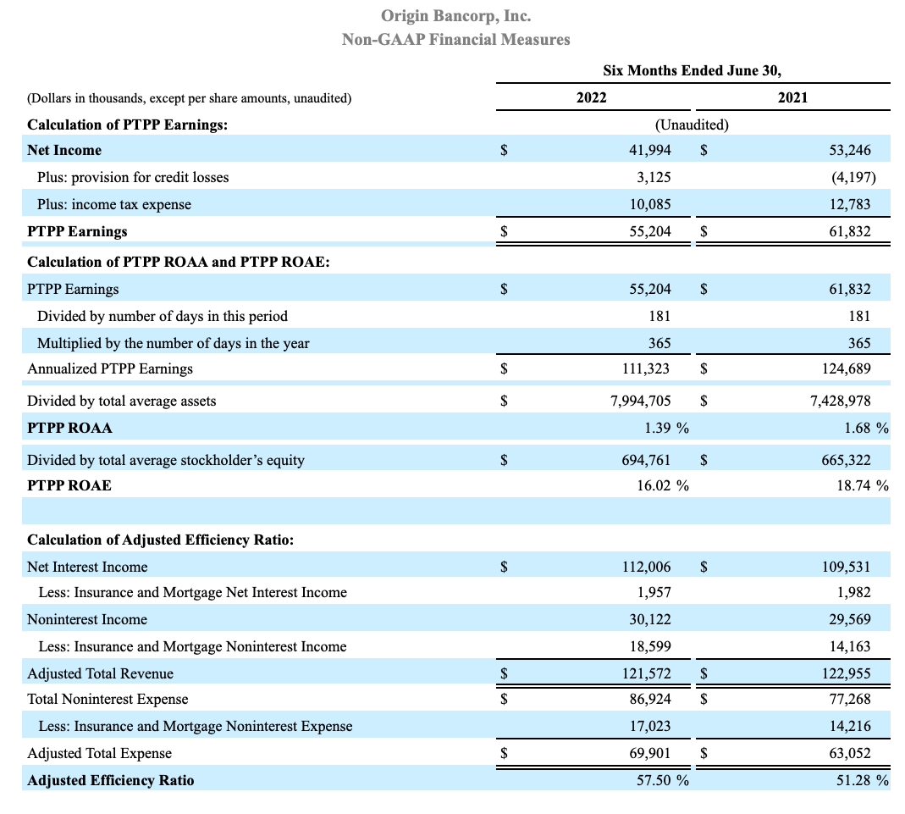Click 'Multiplied by the number of days in the year'

(174, 344)
